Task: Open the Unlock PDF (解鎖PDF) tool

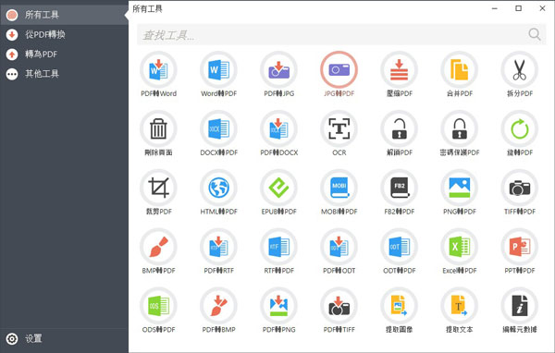Action: coord(399,128)
